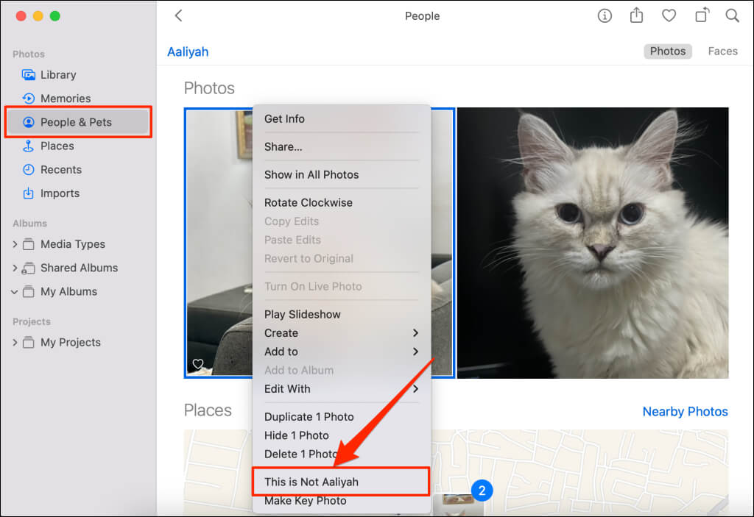Open Imports in the sidebar
754x517 pixels.
[77, 193]
